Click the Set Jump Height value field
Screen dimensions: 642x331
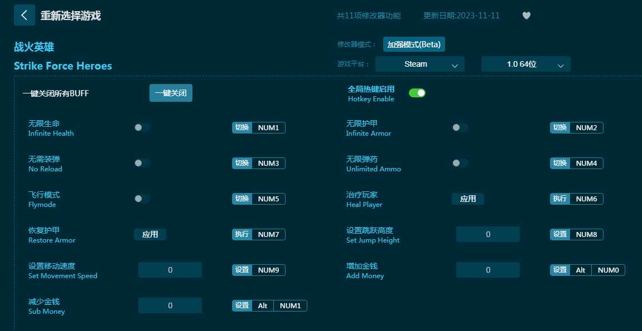(x=488, y=234)
